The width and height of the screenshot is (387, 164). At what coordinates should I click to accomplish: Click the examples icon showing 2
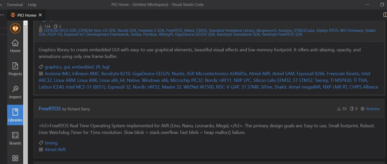(x=55, y=27)
